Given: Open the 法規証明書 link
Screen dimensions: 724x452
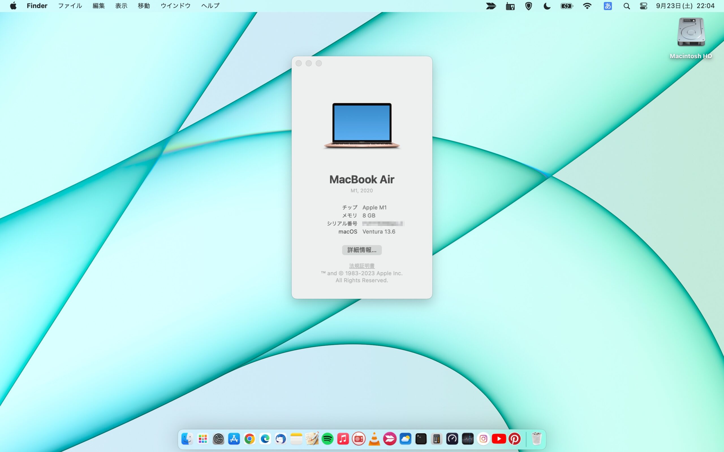Looking at the screenshot, I should 362,266.
